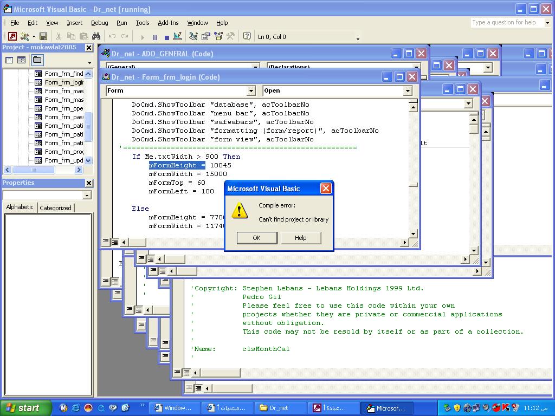This screenshot has height=416, width=555.
Task: Expand the Open procedure dropdown
Action: click(x=408, y=91)
